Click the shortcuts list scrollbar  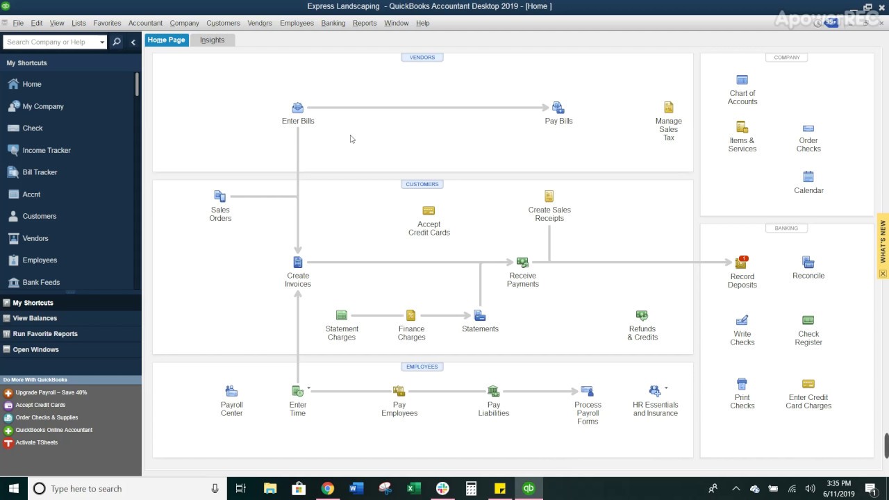click(138, 84)
